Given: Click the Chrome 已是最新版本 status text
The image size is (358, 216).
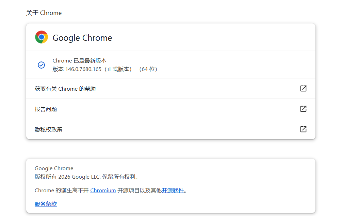Looking at the screenshot, I should pyautogui.click(x=79, y=60).
